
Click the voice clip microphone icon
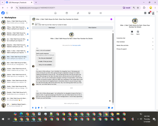[33, 108]
